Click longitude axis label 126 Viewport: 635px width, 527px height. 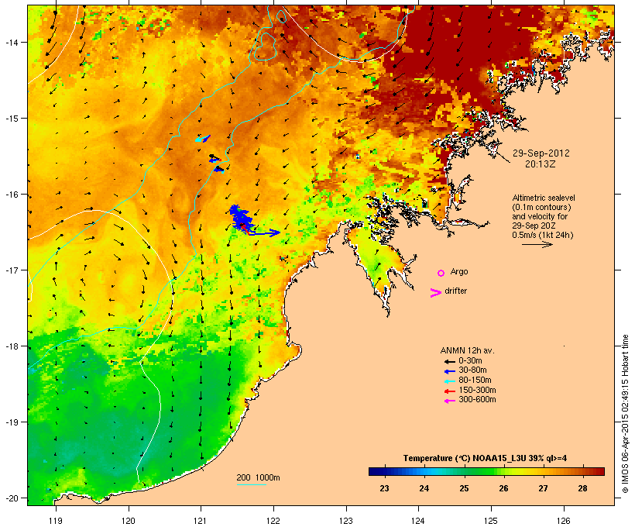(x=563, y=521)
